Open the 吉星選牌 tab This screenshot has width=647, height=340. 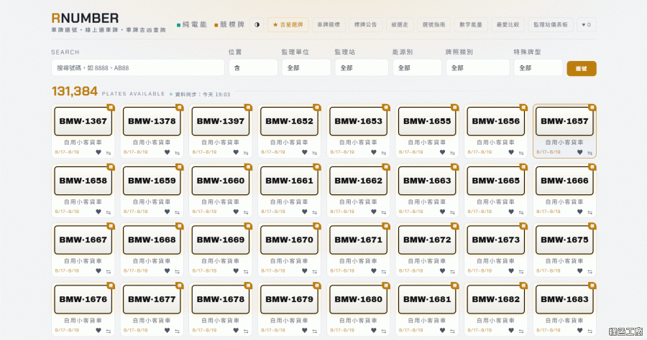pos(288,24)
